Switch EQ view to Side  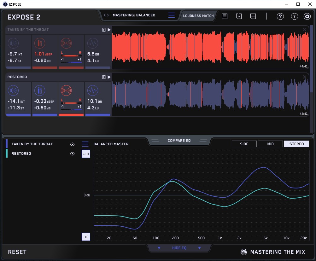pyautogui.click(x=244, y=144)
